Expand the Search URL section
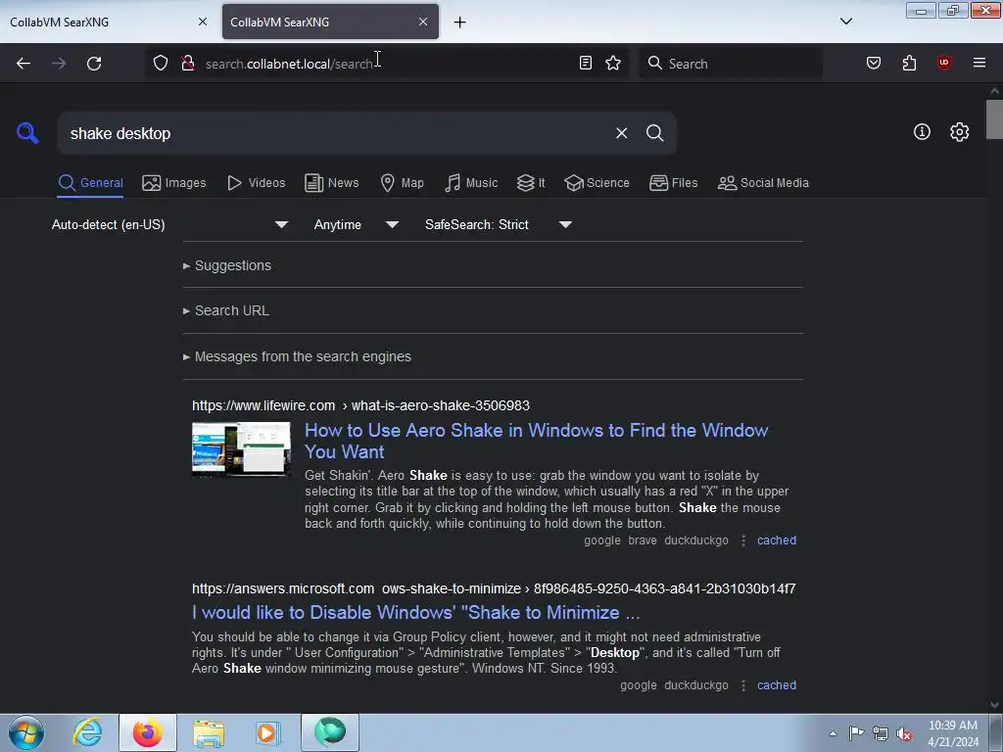The width and height of the screenshot is (1003, 752). (x=226, y=310)
